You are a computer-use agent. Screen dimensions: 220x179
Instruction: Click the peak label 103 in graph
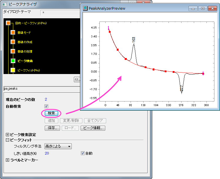[x=134, y=40]
